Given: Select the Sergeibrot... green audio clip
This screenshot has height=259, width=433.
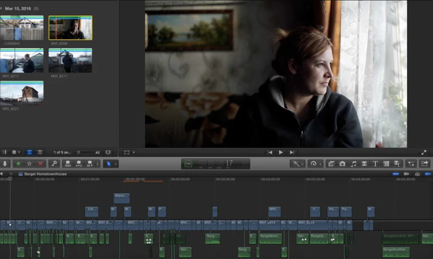Looking at the screenshot, I should coord(271,239).
